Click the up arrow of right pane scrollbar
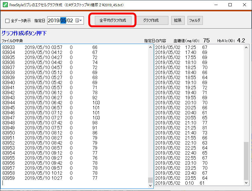Viewport: 252px width, 191px height. tap(247, 47)
